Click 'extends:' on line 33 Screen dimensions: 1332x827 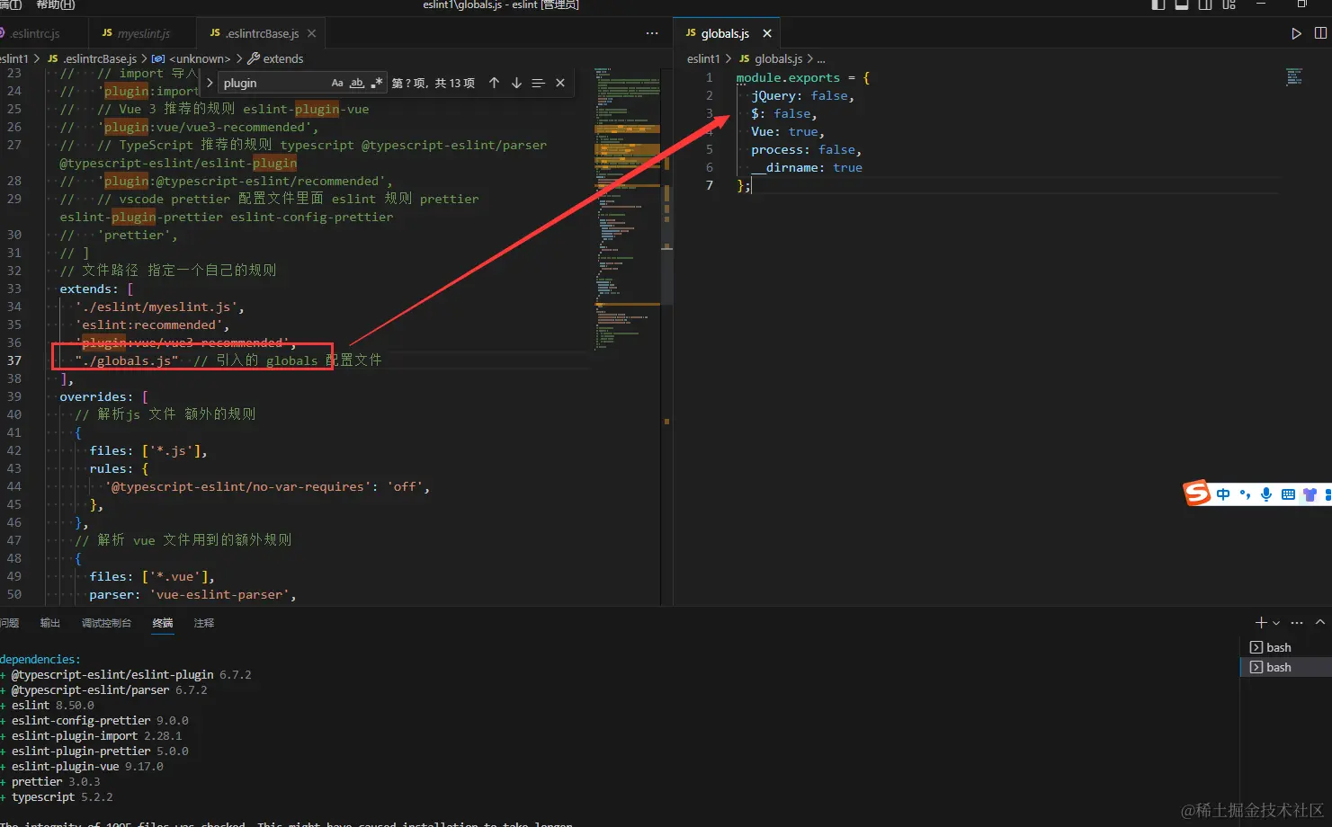pyautogui.click(x=89, y=289)
